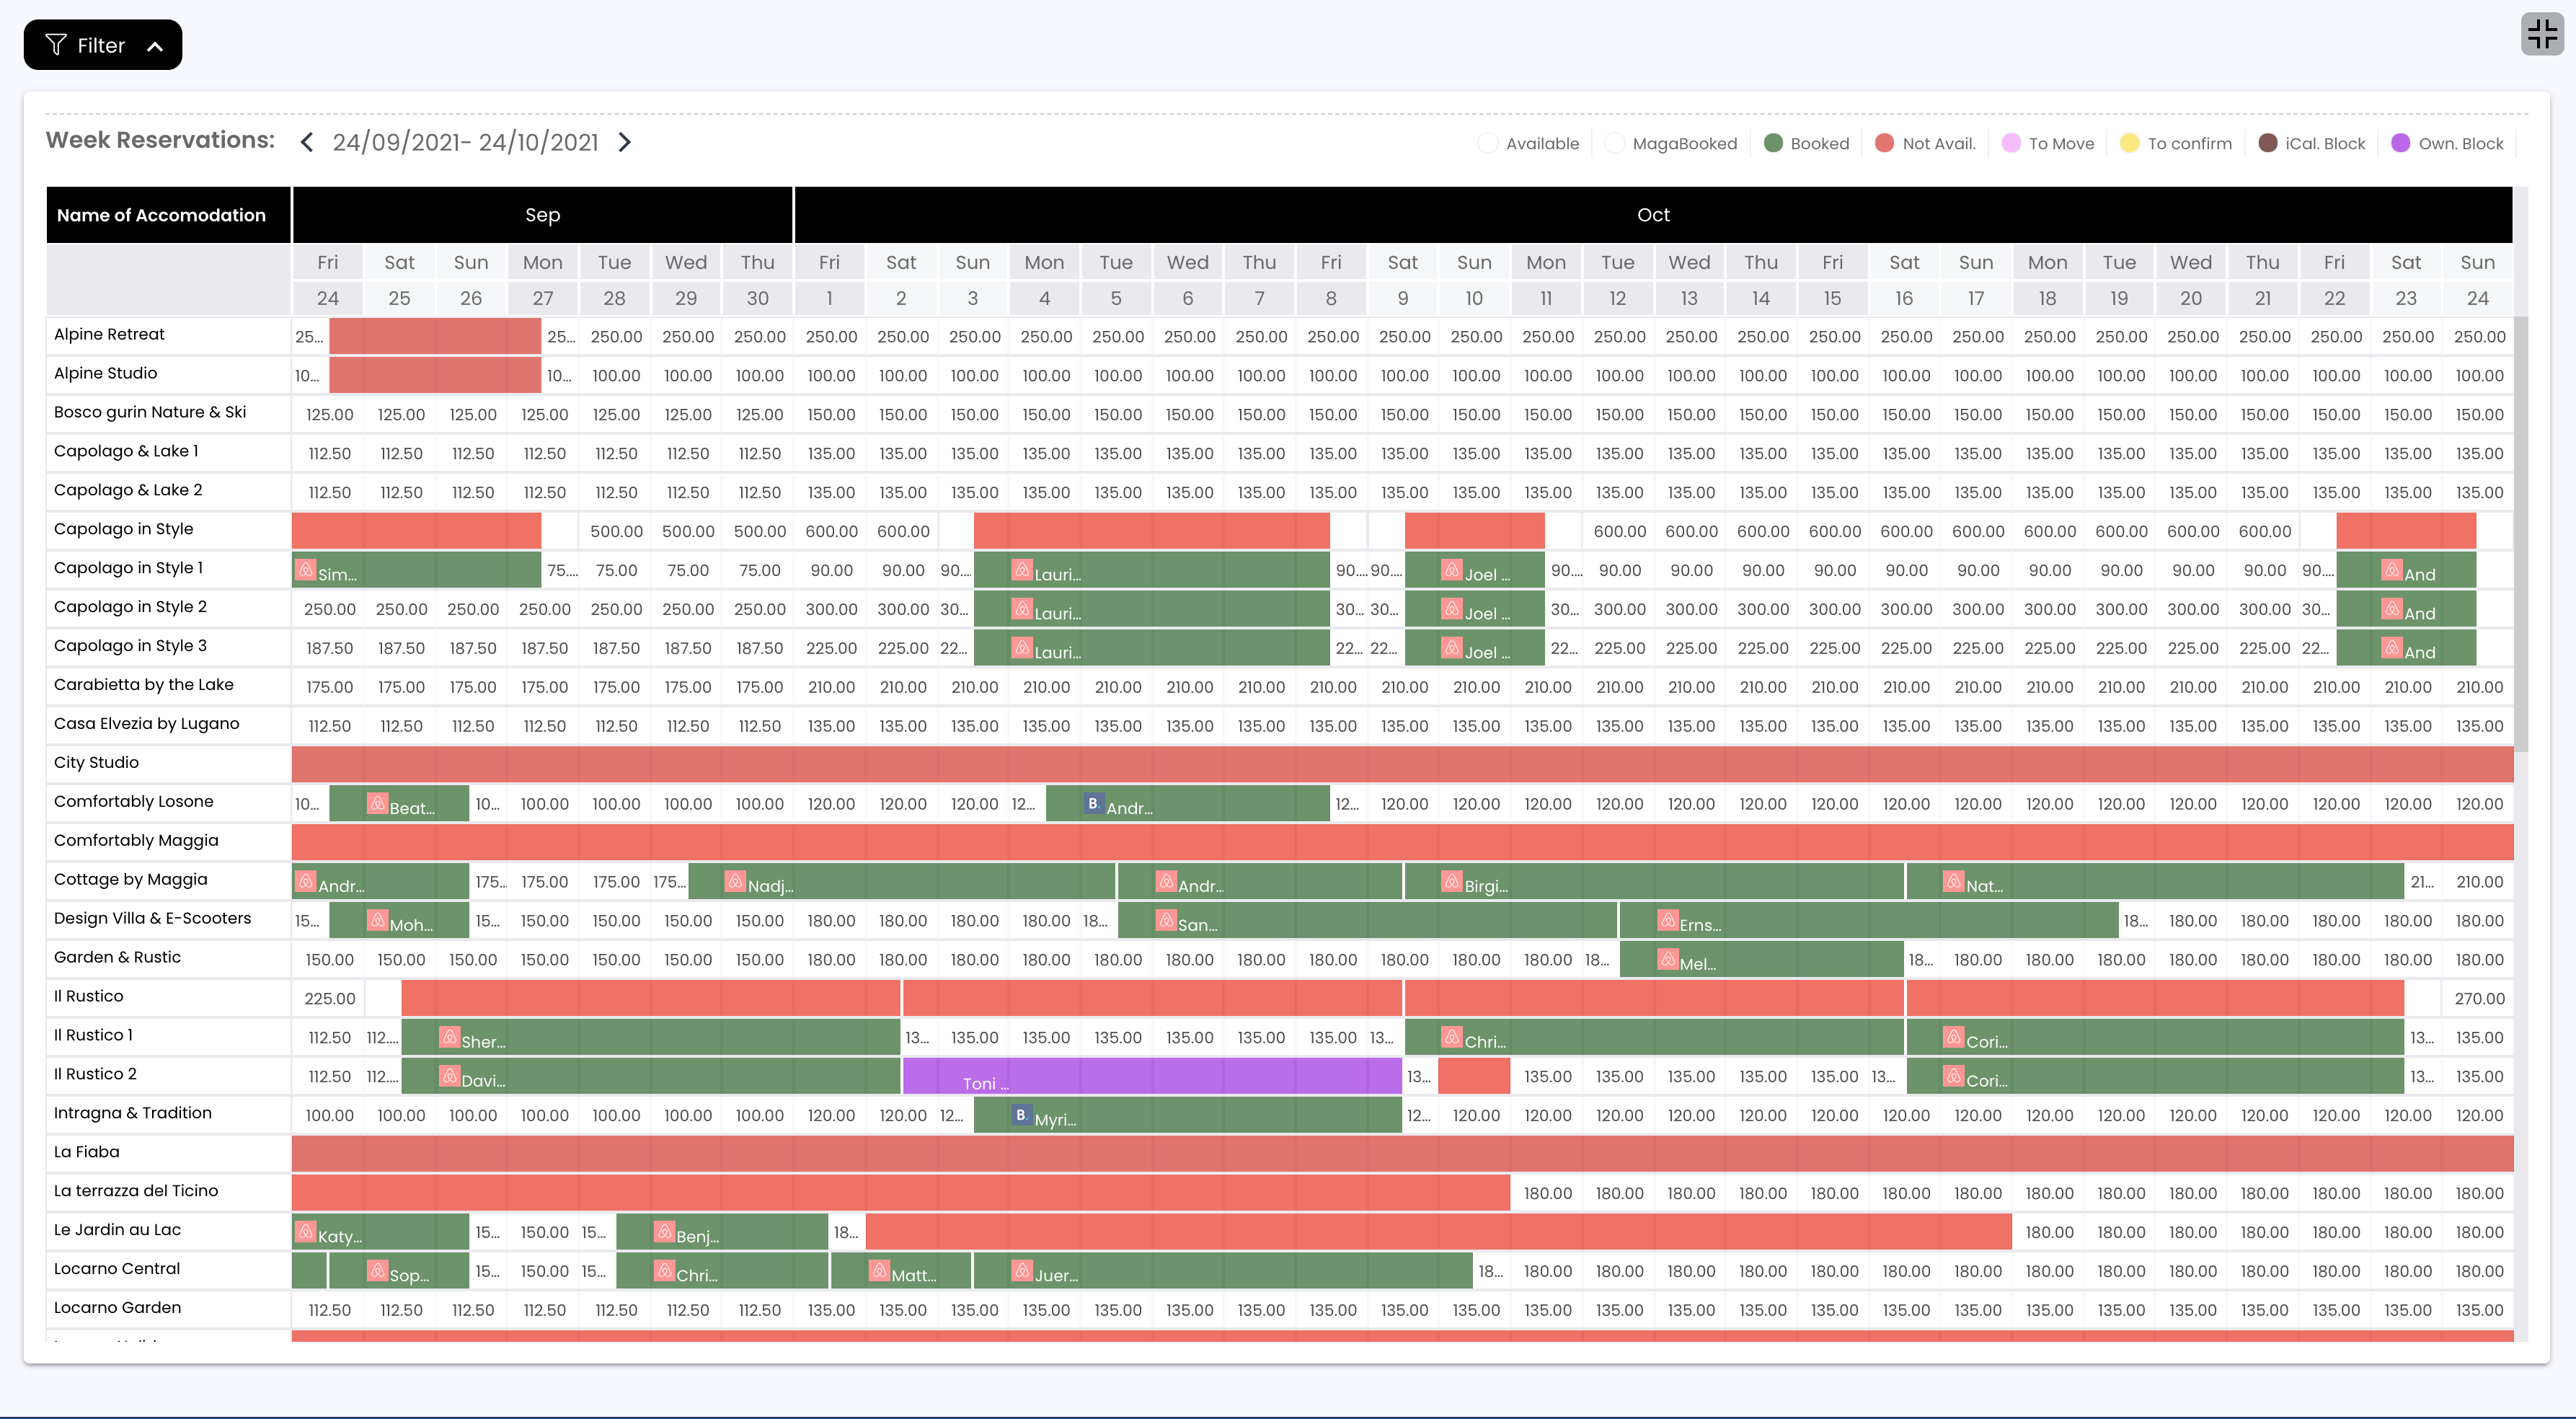The image size is (2576, 1419).
Task: Open the Filter button
Action: click(x=100, y=44)
